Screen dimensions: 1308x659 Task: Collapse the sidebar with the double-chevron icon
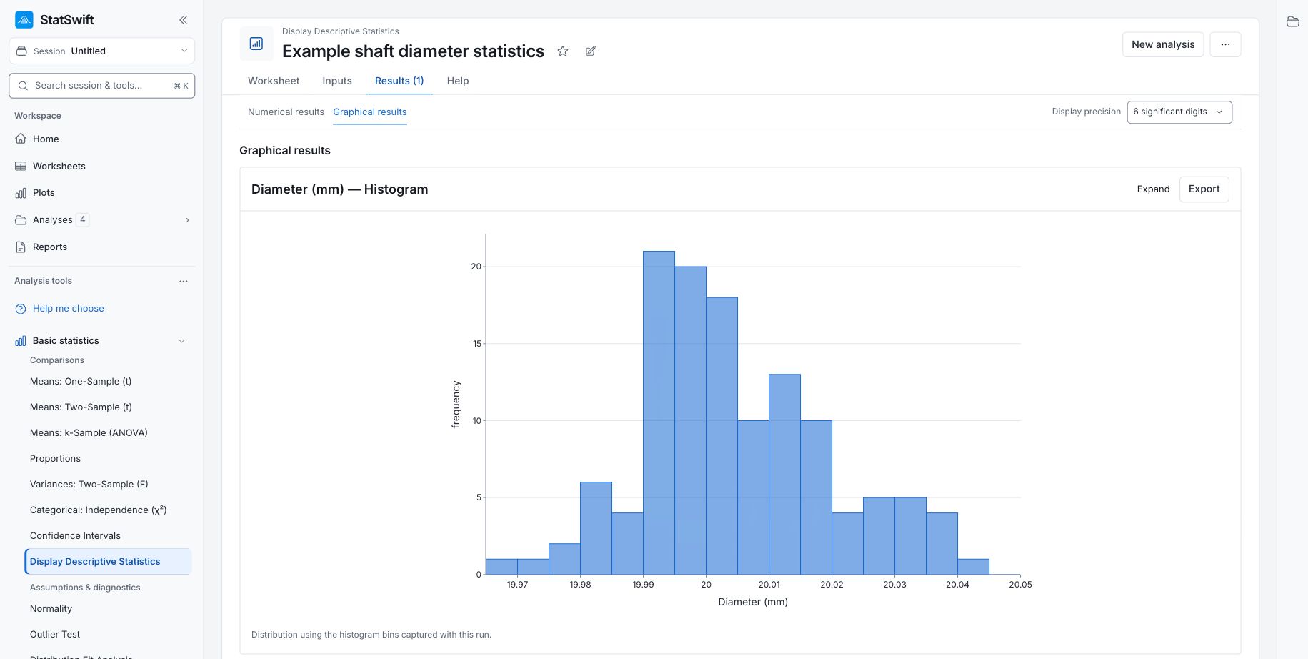[184, 20]
